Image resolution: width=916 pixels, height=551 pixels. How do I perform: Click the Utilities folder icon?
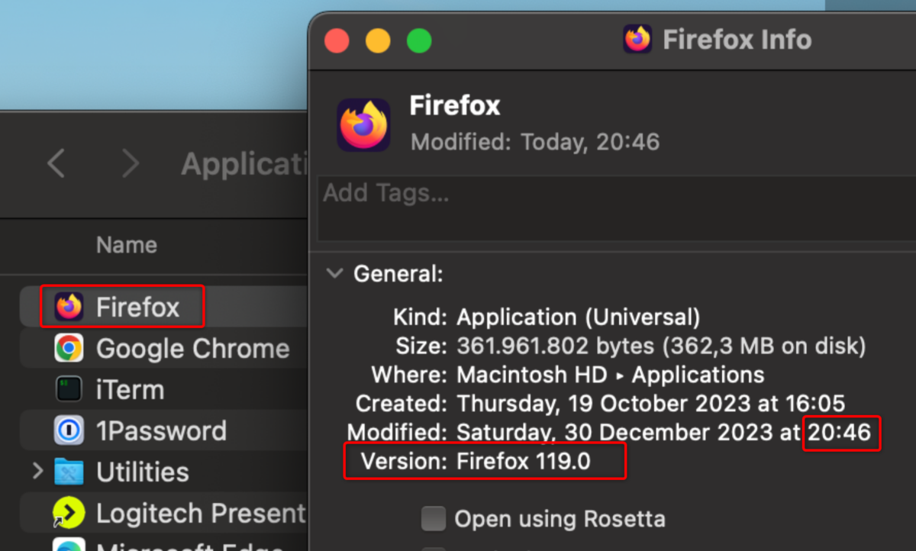(68, 472)
